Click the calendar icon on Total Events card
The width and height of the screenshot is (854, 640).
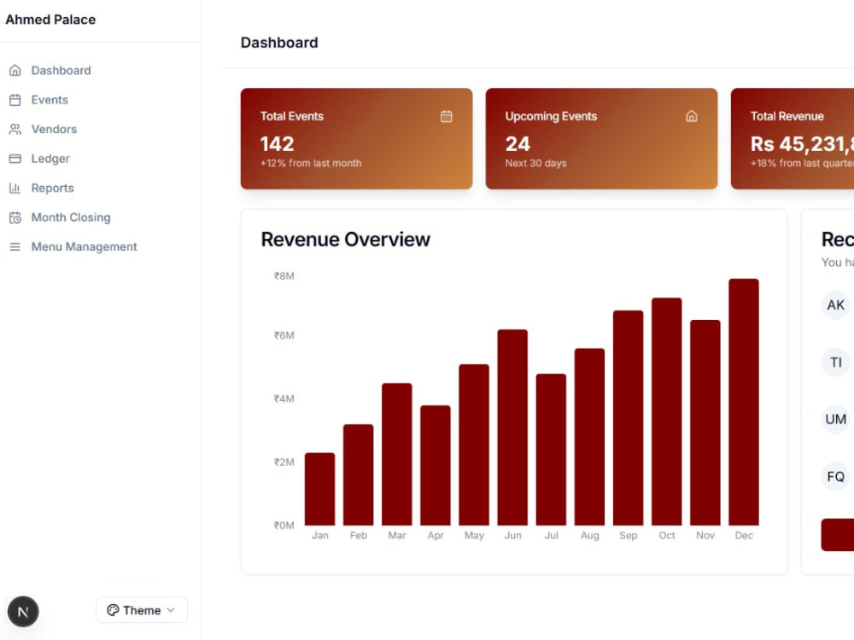click(x=446, y=116)
